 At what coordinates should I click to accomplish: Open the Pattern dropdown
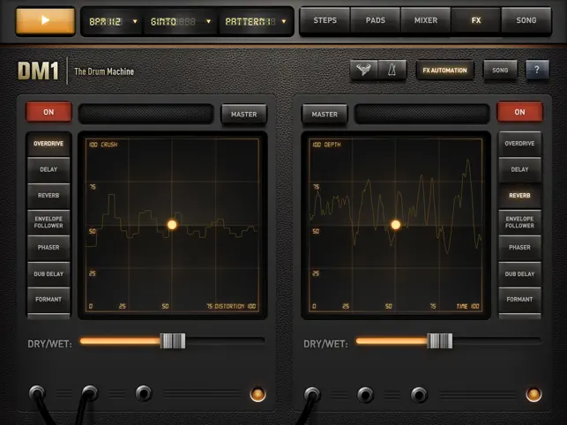click(256, 22)
